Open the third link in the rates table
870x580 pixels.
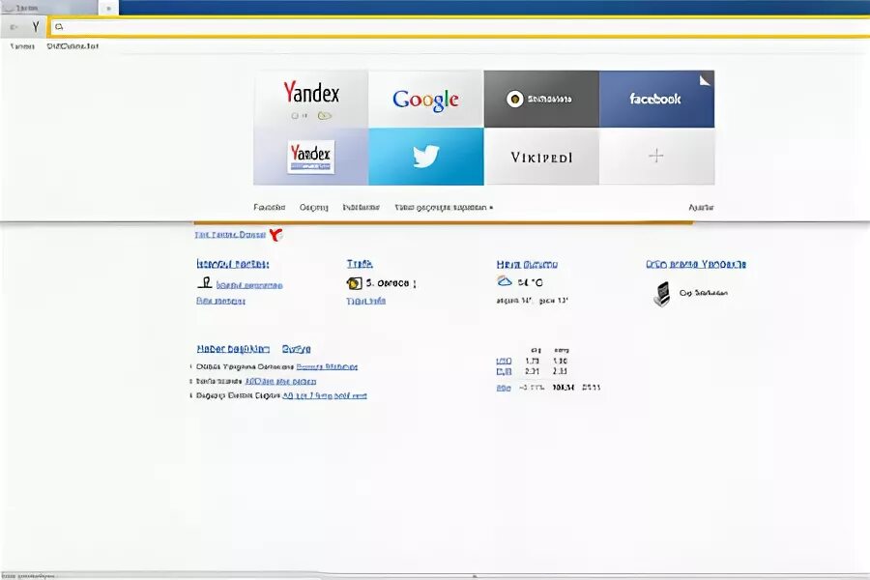pyautogui.click(x=504, y=388)
